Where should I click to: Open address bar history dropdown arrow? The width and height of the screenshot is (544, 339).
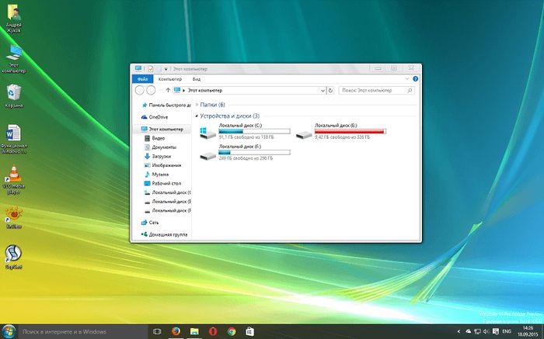[324, 90]
